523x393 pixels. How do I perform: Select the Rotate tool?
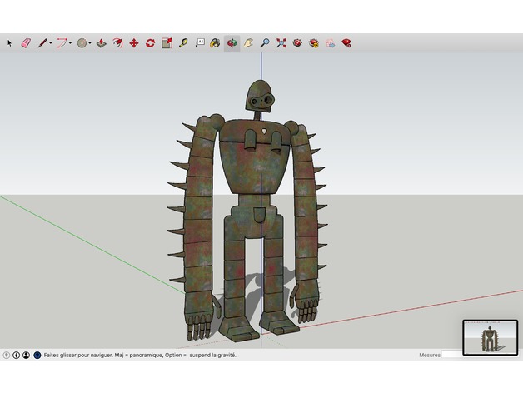pos(150,43)
